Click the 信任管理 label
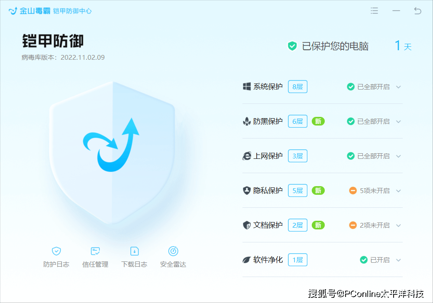Image resolution: width=433 pixels, height=303 pixels. point(95,264)
